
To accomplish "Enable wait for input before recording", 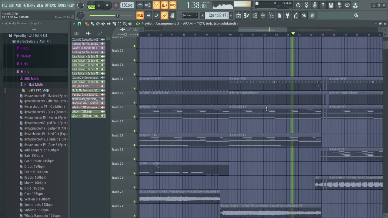I will point(148,5).
